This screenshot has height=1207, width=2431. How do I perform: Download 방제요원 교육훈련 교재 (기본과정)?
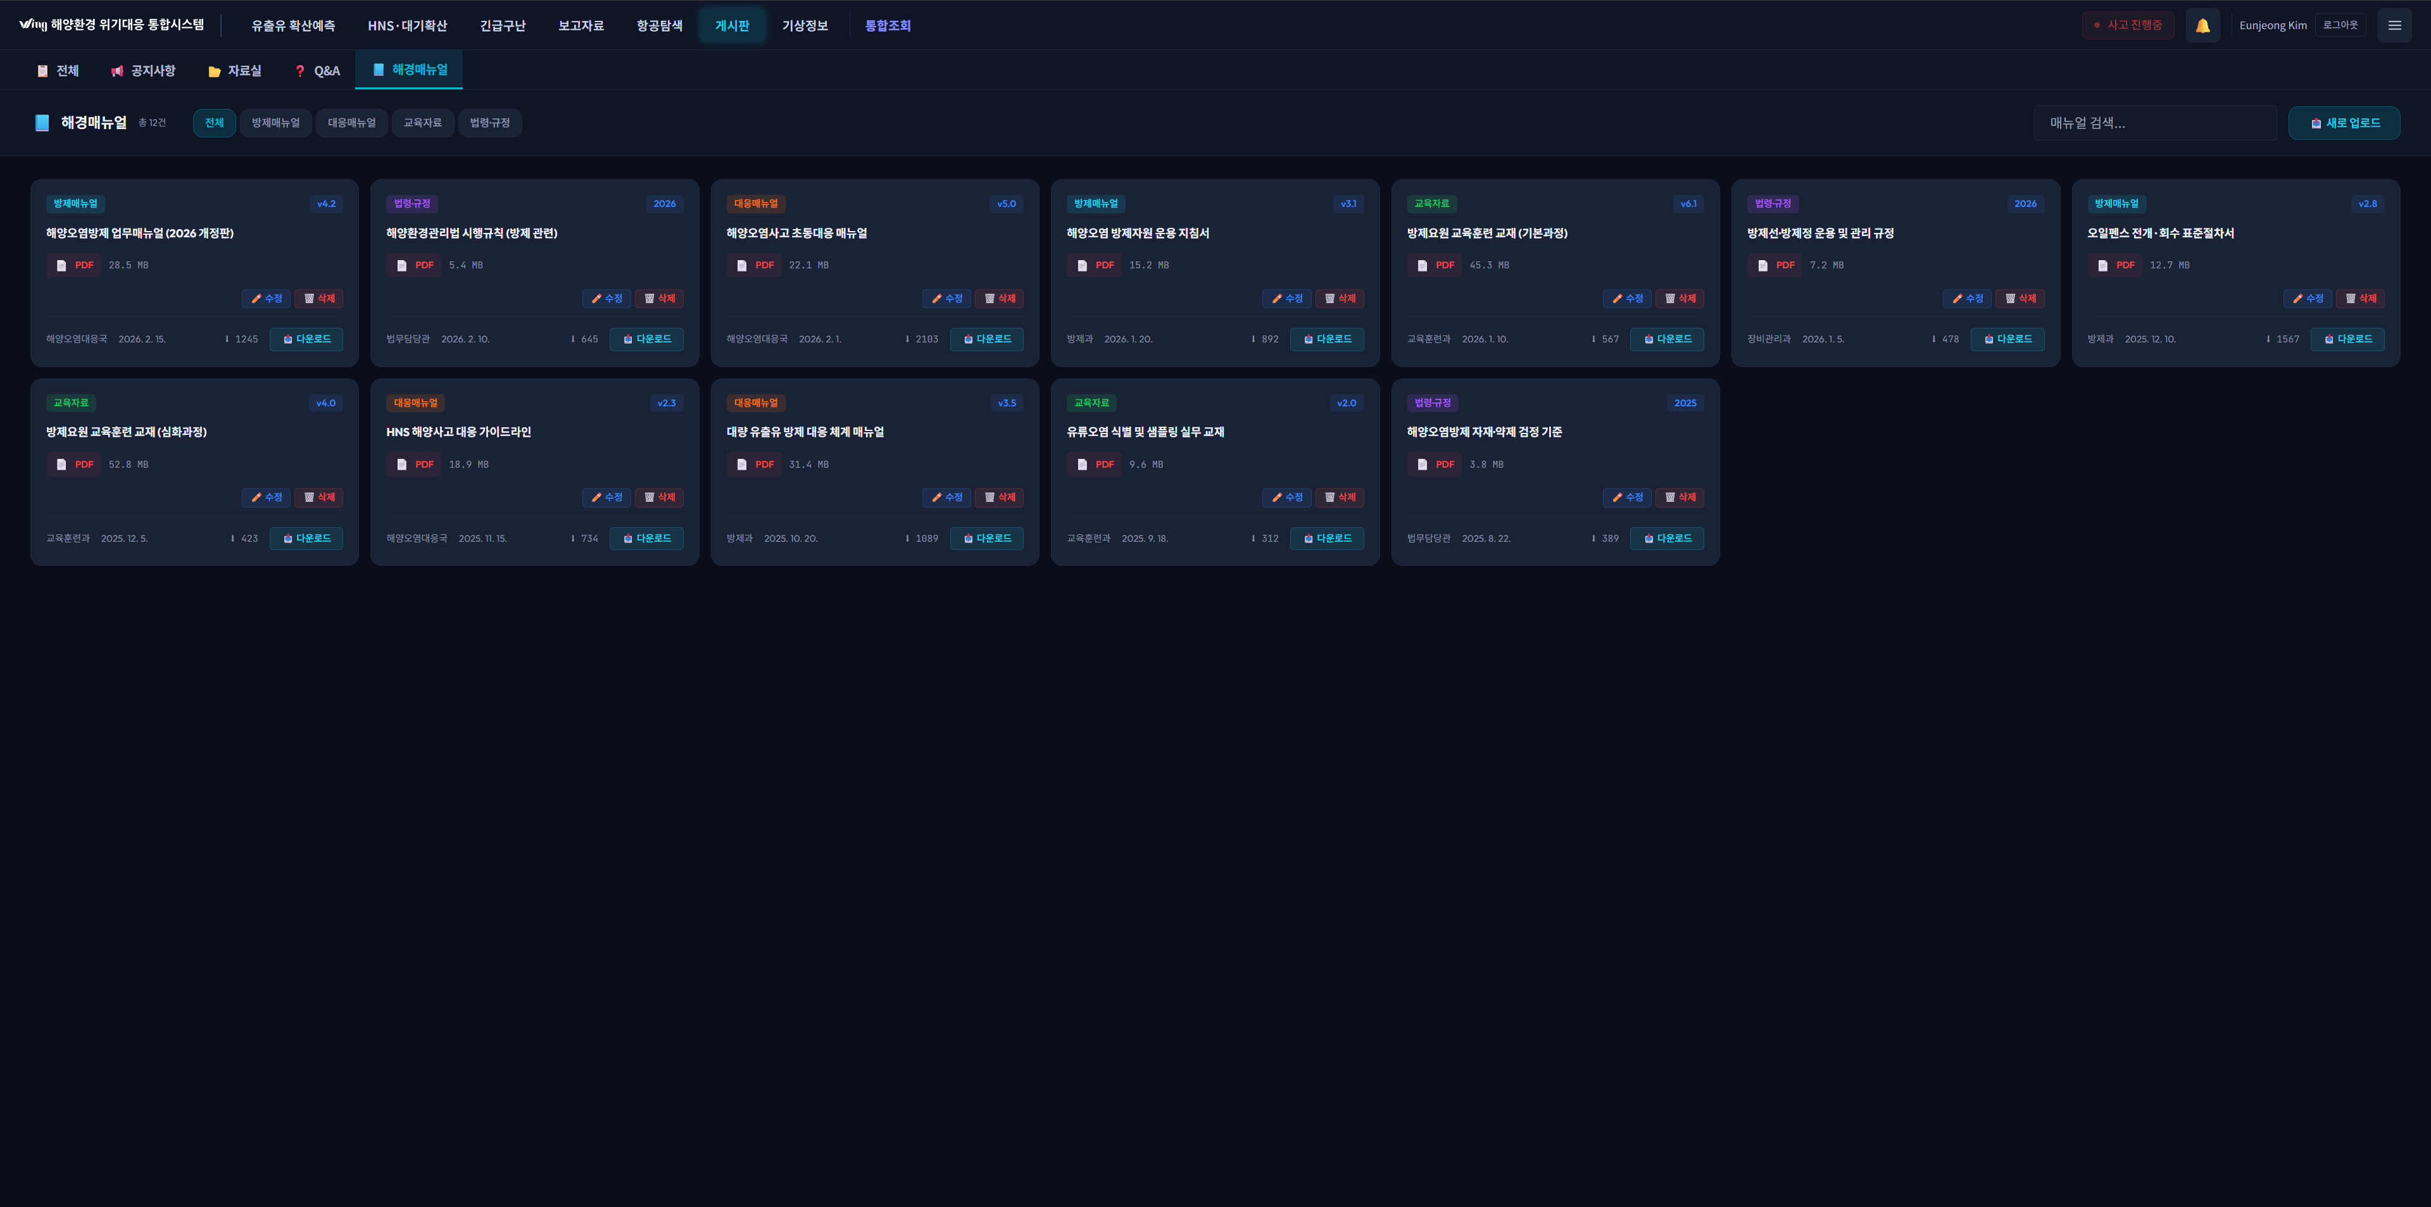point(1667,339)
